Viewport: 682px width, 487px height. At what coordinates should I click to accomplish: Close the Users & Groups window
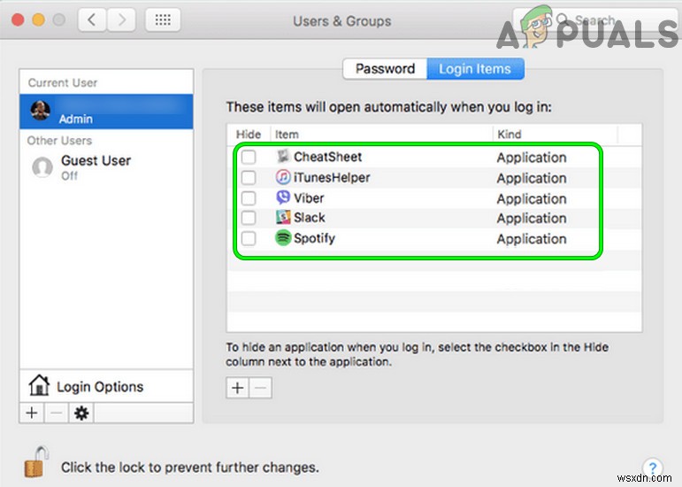click(18, 19)
